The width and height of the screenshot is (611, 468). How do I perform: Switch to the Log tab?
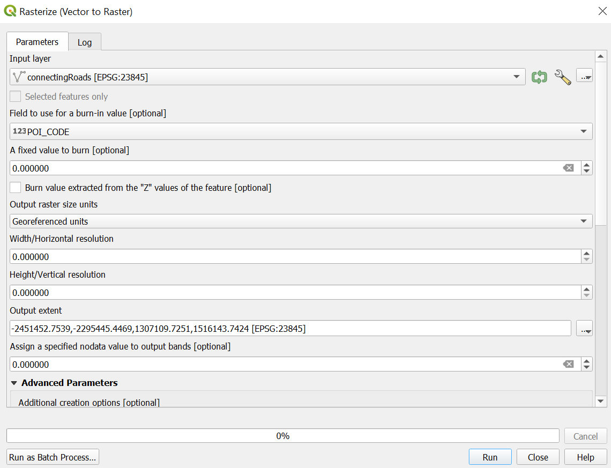pos(85,42)
